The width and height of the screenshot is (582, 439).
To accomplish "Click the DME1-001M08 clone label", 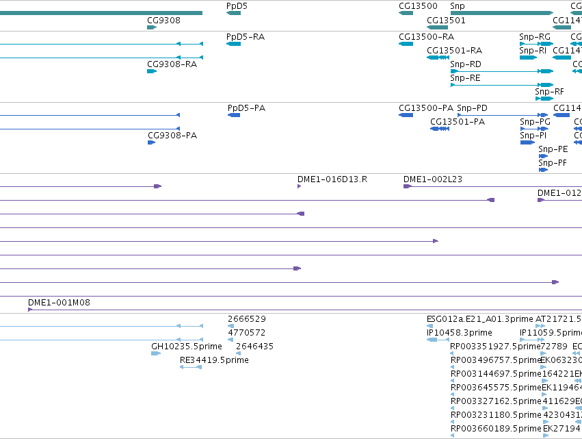I will (x=59, y=303).
